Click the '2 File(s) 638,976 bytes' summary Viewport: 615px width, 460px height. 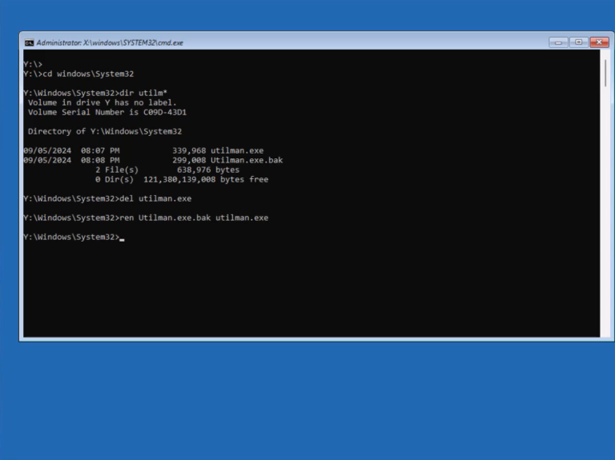[x=167, y=170]
